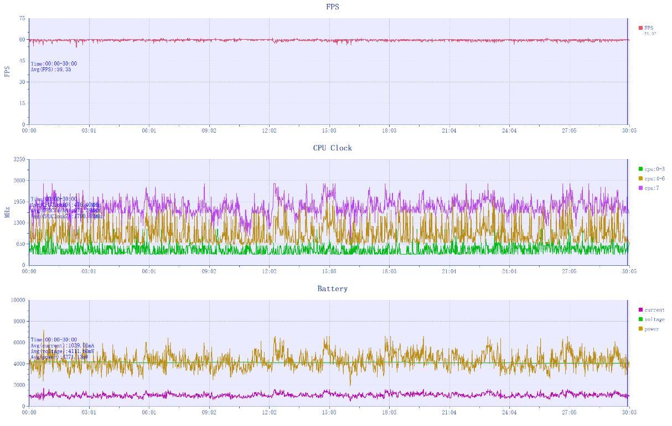Click the green cpu:0-3 legend swatch
Viewport: 672px width, 426px height.
point(640,169)
